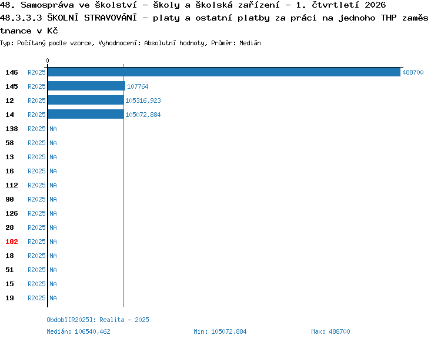Click the 105316,923 value label
441x342 pixels.
pos(143,100)
